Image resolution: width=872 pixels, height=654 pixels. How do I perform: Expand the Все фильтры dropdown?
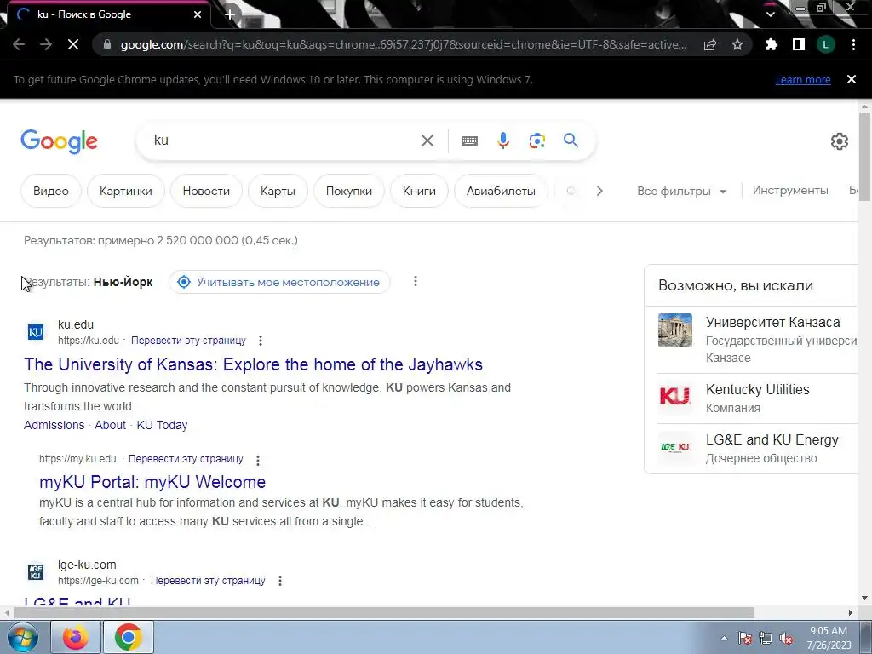(681, 191)
